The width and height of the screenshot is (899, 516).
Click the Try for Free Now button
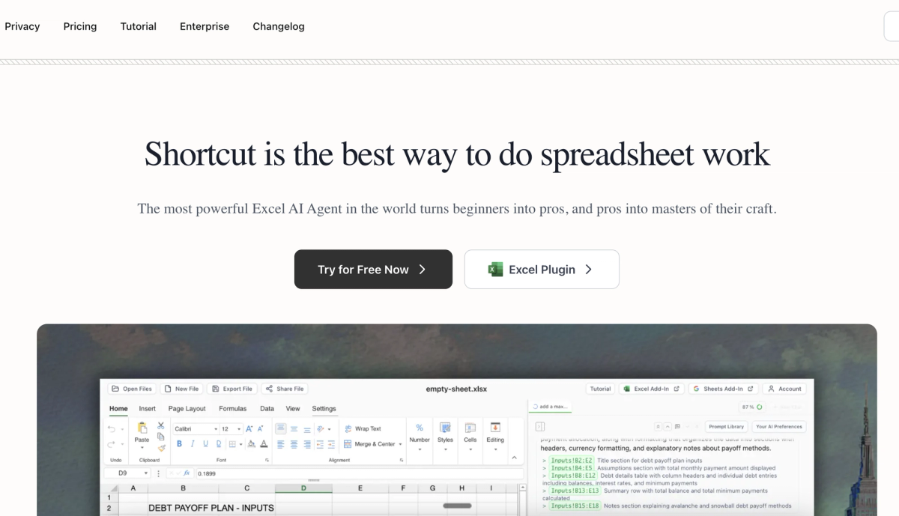click(373, 269)
